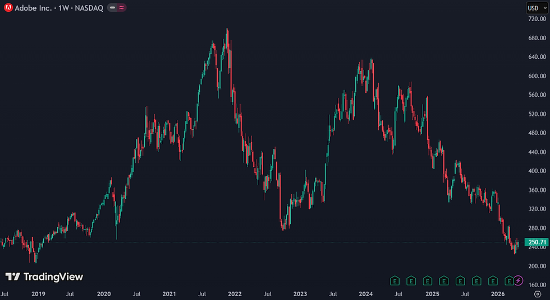Click the 320.00 price axis label
550x300 pixels.
(x=537, y=209)
